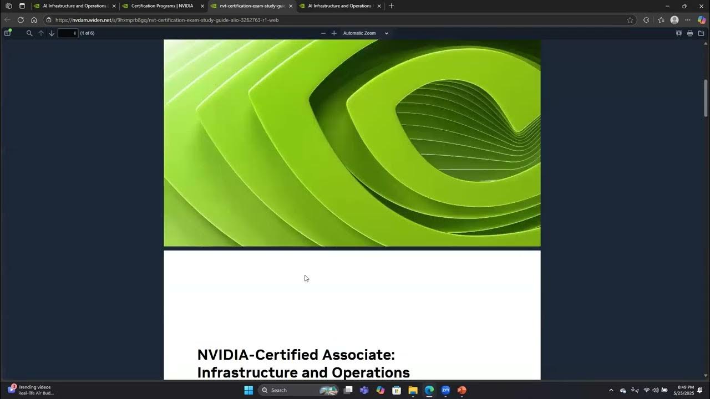Go back to previous page

pos(7,20)
